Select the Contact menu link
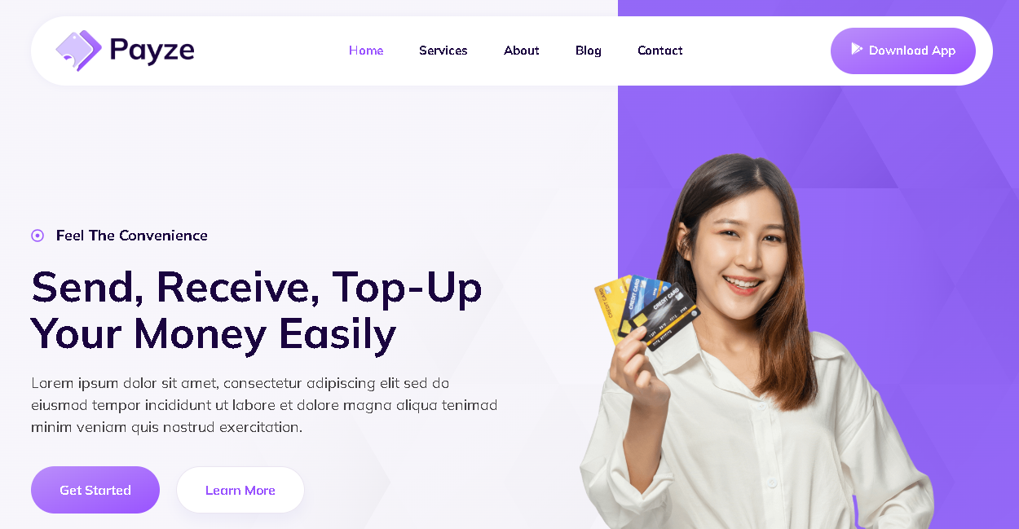The image size is (1019, 529). (x=660, y=51)
